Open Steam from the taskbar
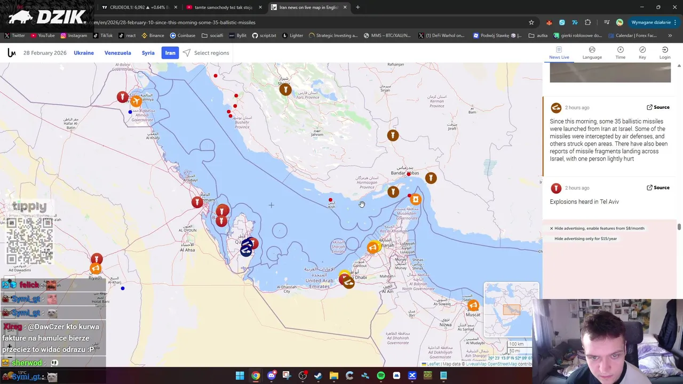Image resolution: width=683 pixels, height=384 pixels. click(318, 375)
